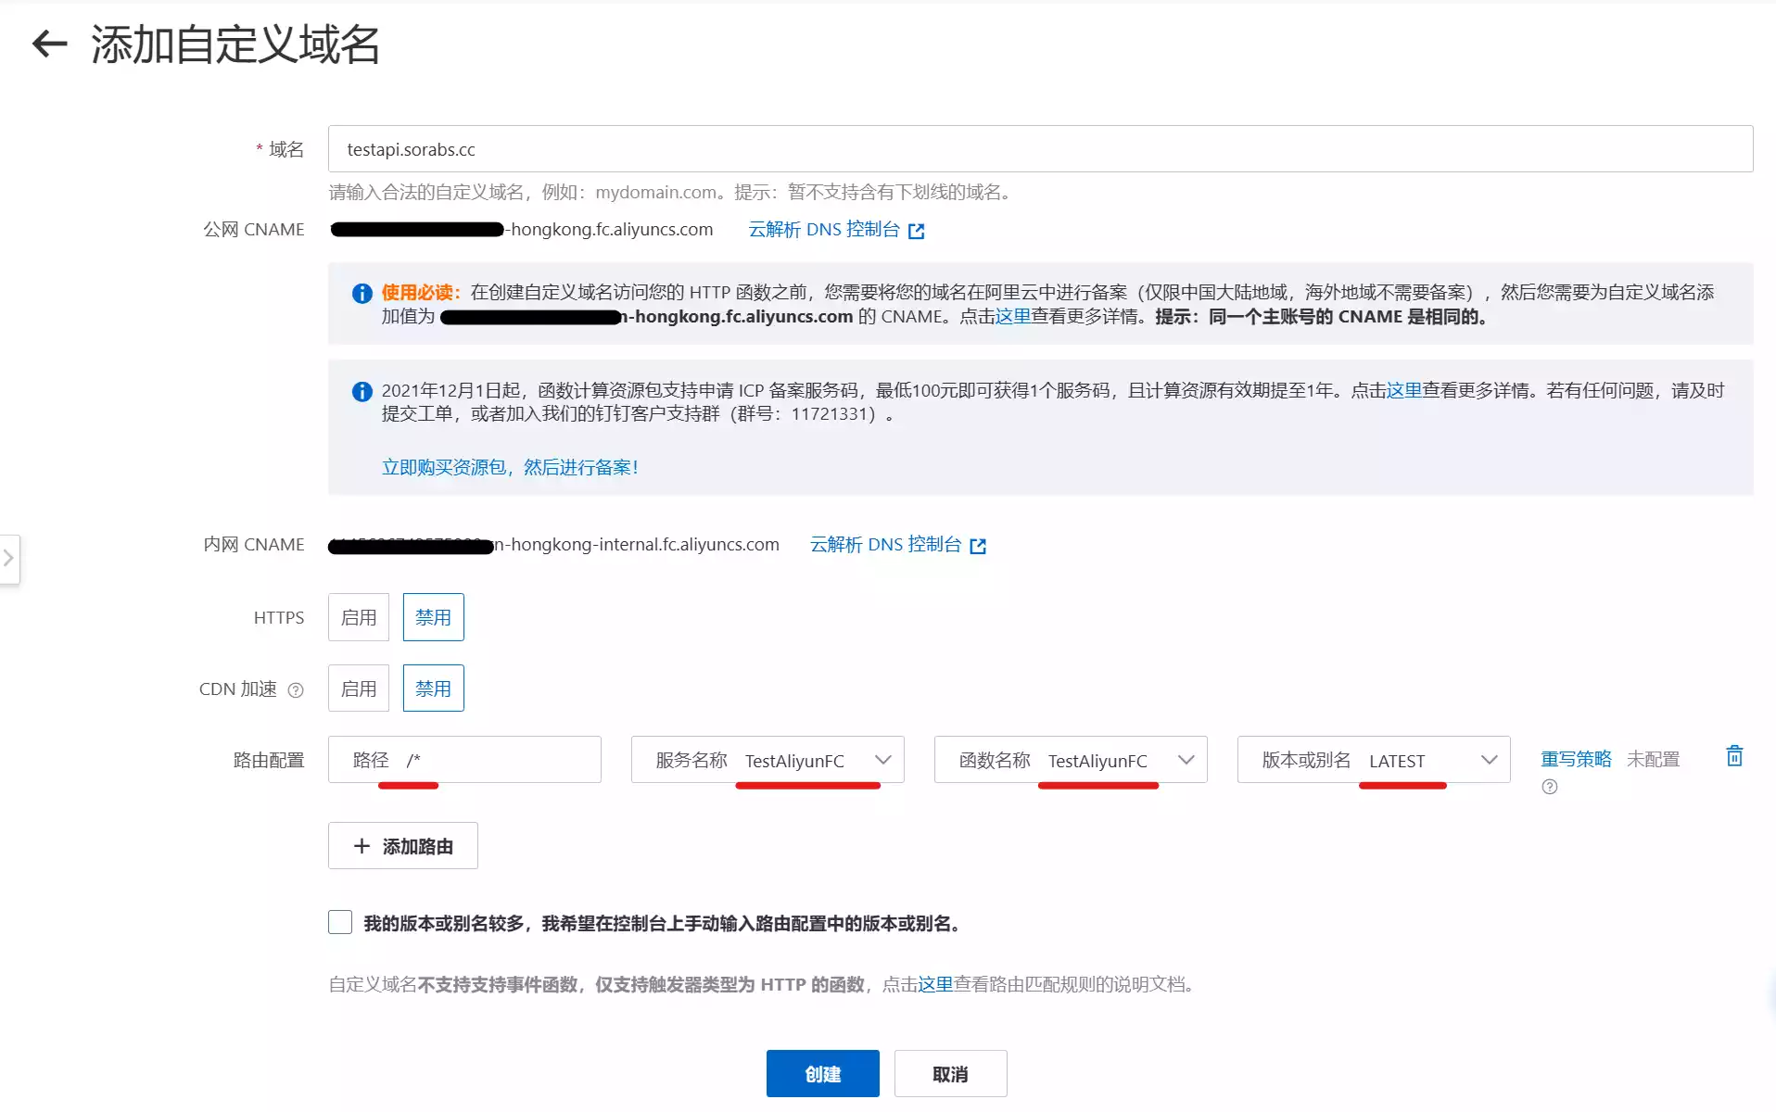This screenshot has width=1776, height=1112.
Task: Click the 路径 route path input
Action: [464, 760]
